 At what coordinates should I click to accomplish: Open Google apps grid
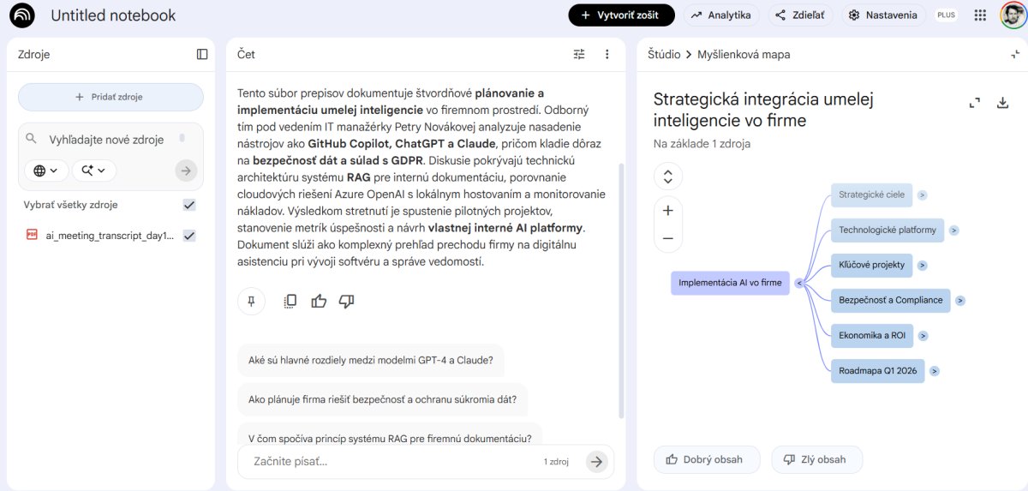coord(980,15)
